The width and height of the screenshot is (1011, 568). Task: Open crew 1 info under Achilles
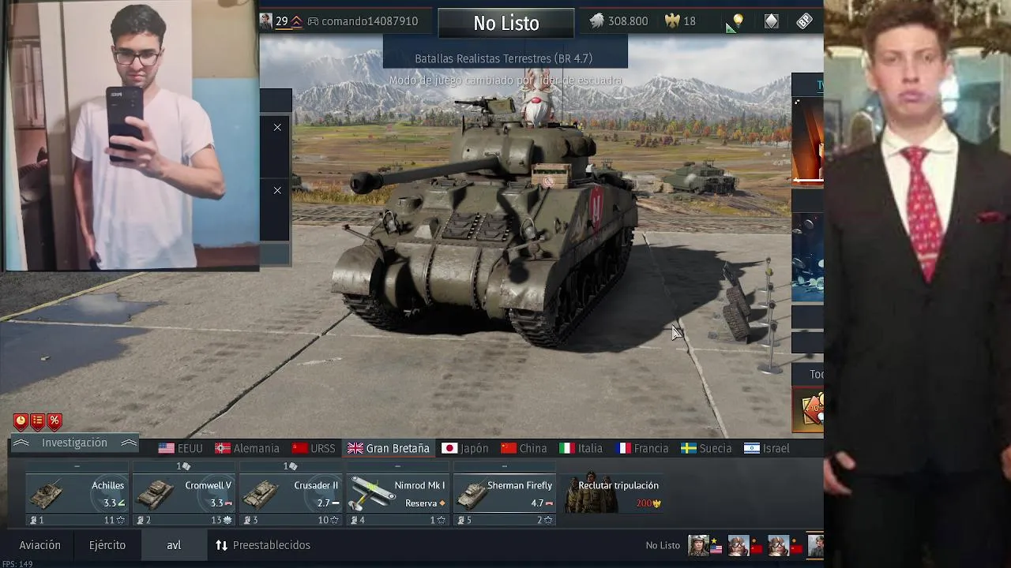point(37,520)
